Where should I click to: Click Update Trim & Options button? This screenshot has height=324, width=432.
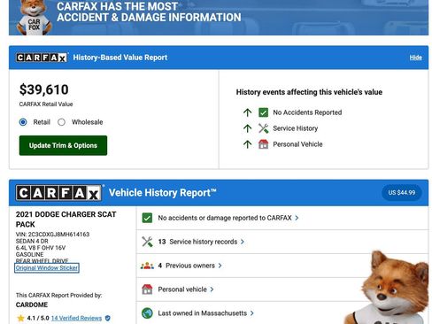[63, 145]
